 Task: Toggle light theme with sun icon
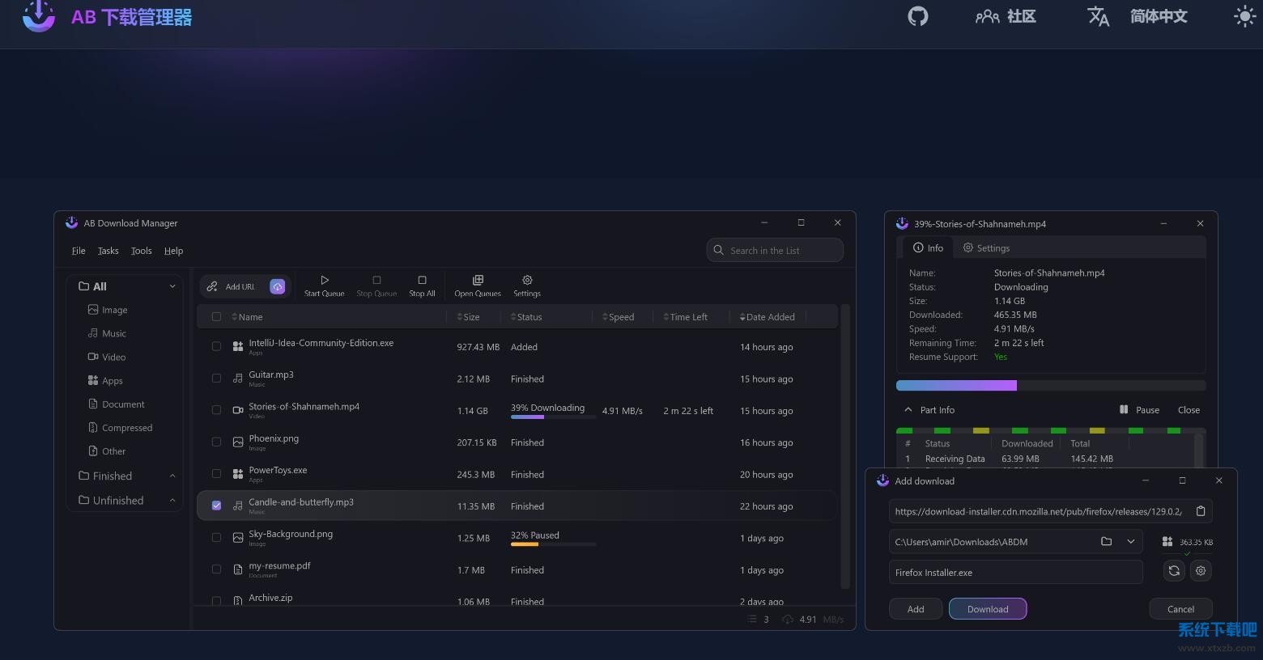coord(1244,16)
